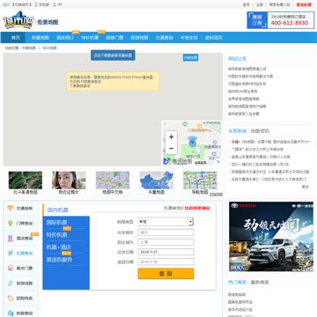
Task: Click the green pin 门牌查询 icon
Action: [11, 224]
